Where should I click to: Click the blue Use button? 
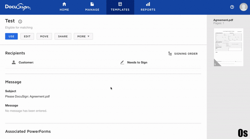[12, 36]
